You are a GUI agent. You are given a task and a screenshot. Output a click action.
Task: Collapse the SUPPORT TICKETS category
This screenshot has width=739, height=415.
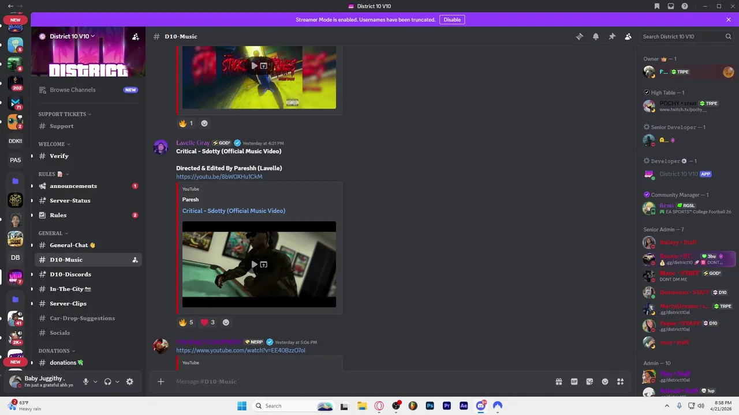65,114
